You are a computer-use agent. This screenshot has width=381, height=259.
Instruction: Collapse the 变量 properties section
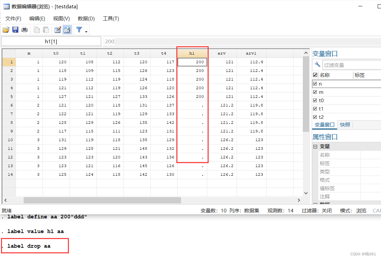(x=315, y=146)
